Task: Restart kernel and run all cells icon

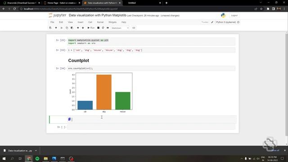Action: pos(108,28)
